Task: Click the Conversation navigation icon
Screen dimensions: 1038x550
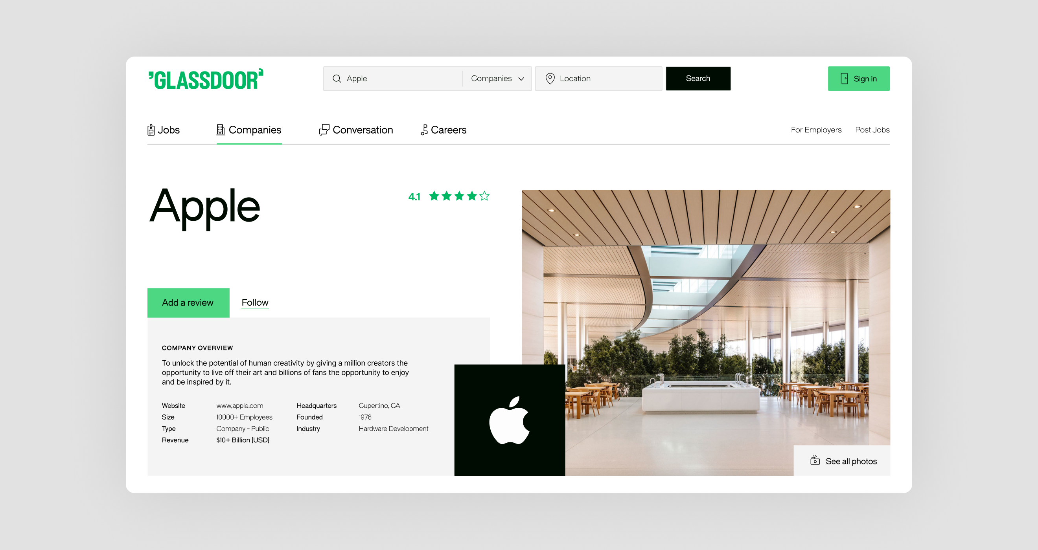Action: click(323, 130)
